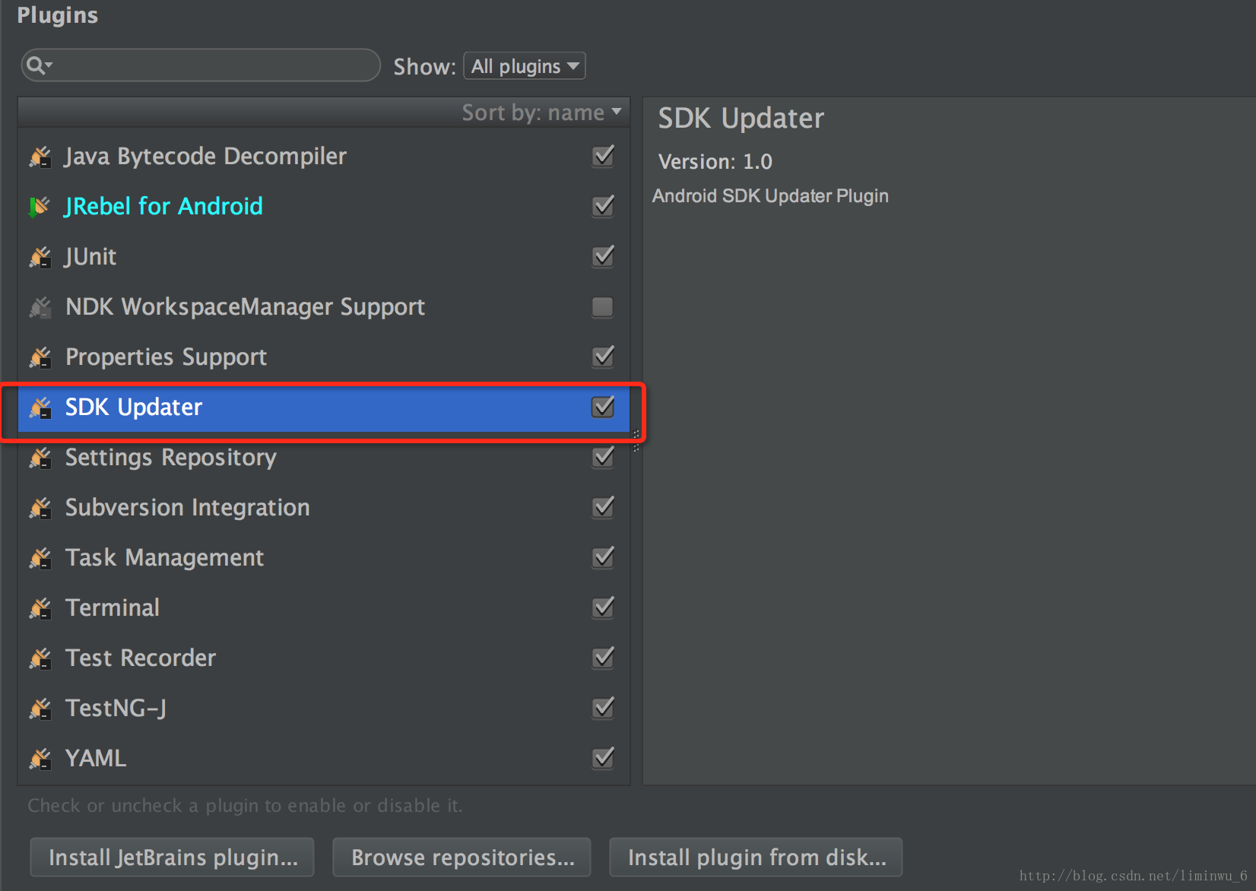Uncheck the Subversion Integration checkbox
This screenshot has height=891, width=1256.
click(603, 507)
